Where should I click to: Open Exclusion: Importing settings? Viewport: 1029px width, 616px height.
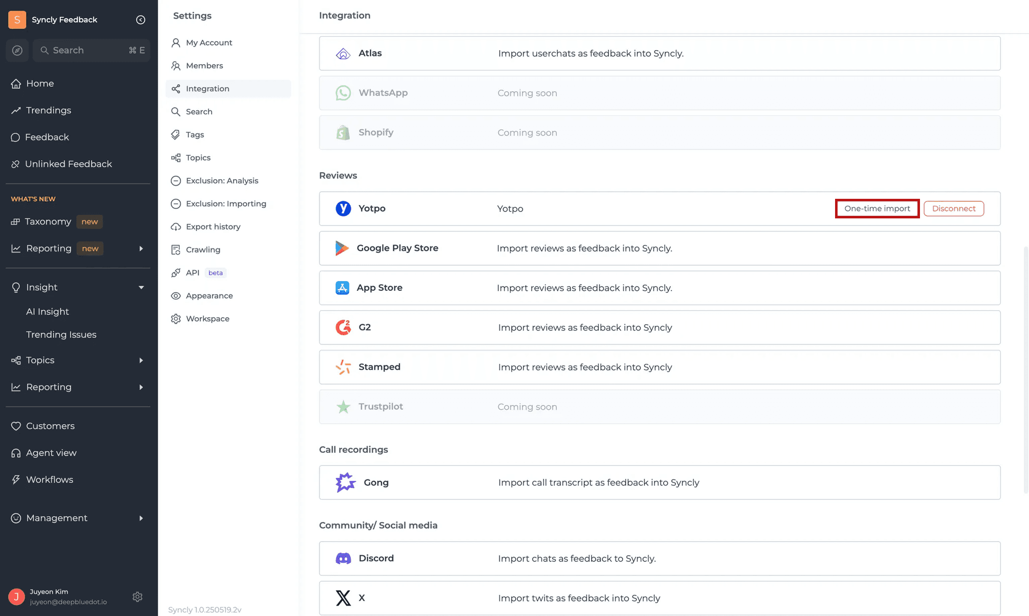click(x=228, y=204)
